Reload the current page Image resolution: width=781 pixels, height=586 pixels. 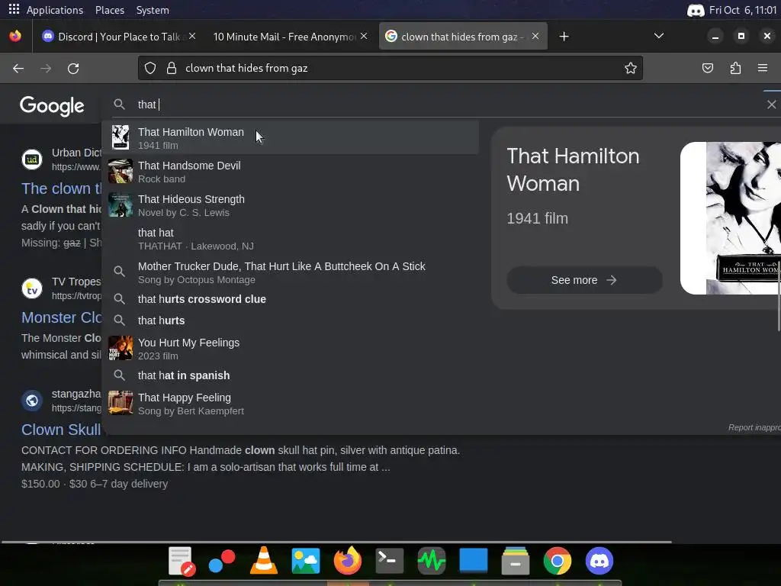[x=73, y=68]
